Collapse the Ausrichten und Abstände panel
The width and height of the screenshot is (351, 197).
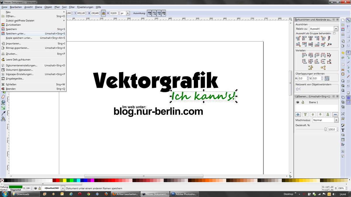click(x=334, y=20)
